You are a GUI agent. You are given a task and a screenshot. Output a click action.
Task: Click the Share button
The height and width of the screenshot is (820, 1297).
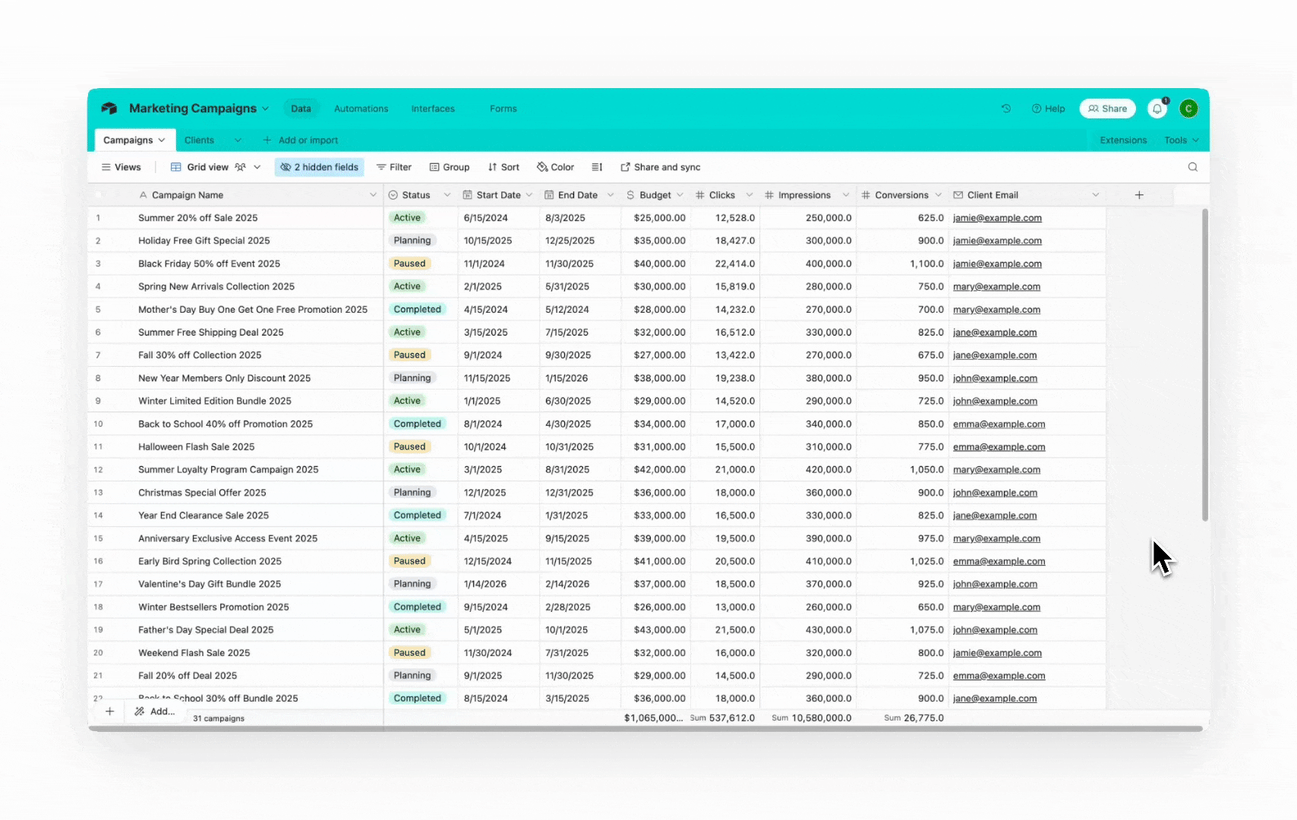click(1107, 108)
